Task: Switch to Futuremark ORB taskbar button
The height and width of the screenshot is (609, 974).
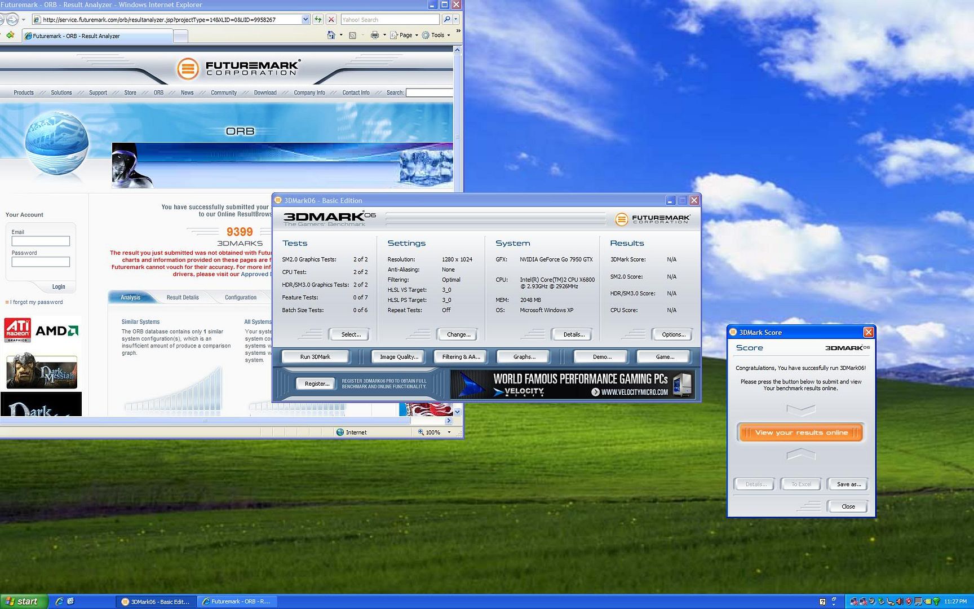Action: click(x=237, y=602)
